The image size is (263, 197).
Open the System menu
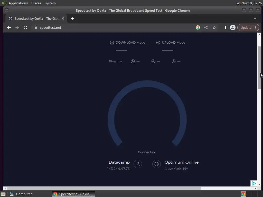point(50,3)
